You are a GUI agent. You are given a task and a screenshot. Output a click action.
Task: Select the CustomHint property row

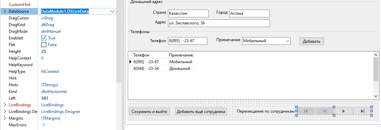click(58, 5)
